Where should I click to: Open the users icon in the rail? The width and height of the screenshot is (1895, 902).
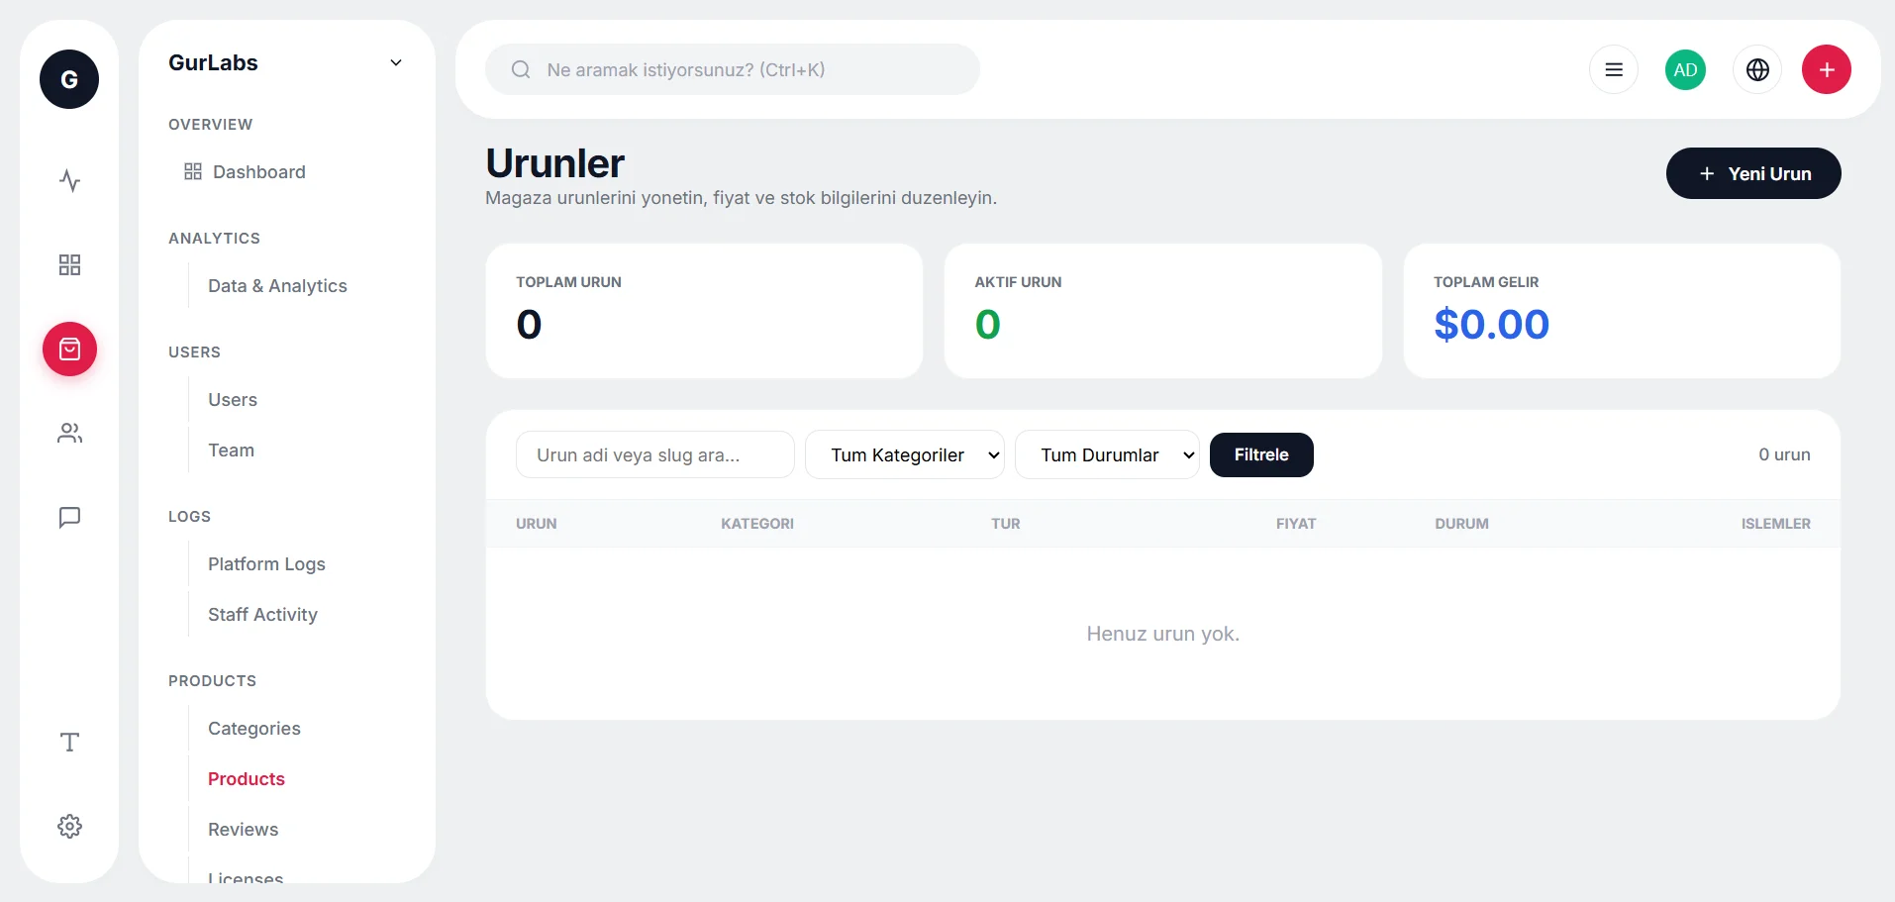[x=69, y=433]
